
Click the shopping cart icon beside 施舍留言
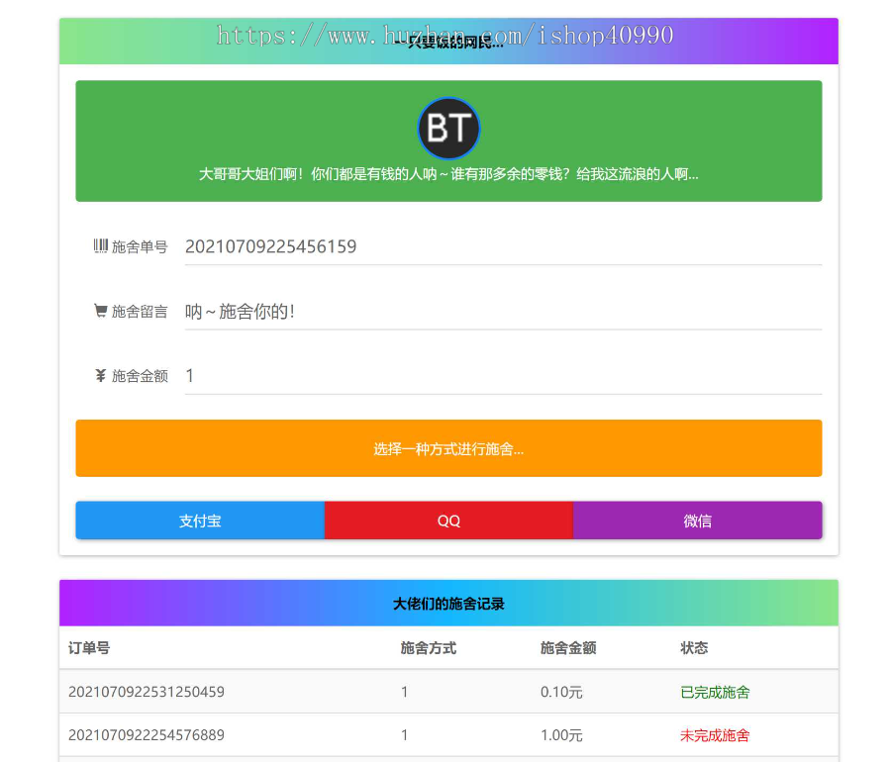pyautogui.click(x=101, y=311)
